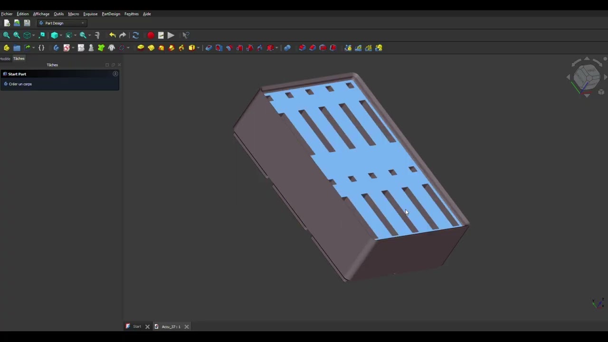Create a new document with the New icon
608x342 pixels.
pyautogui.click(x=7, y=23)
